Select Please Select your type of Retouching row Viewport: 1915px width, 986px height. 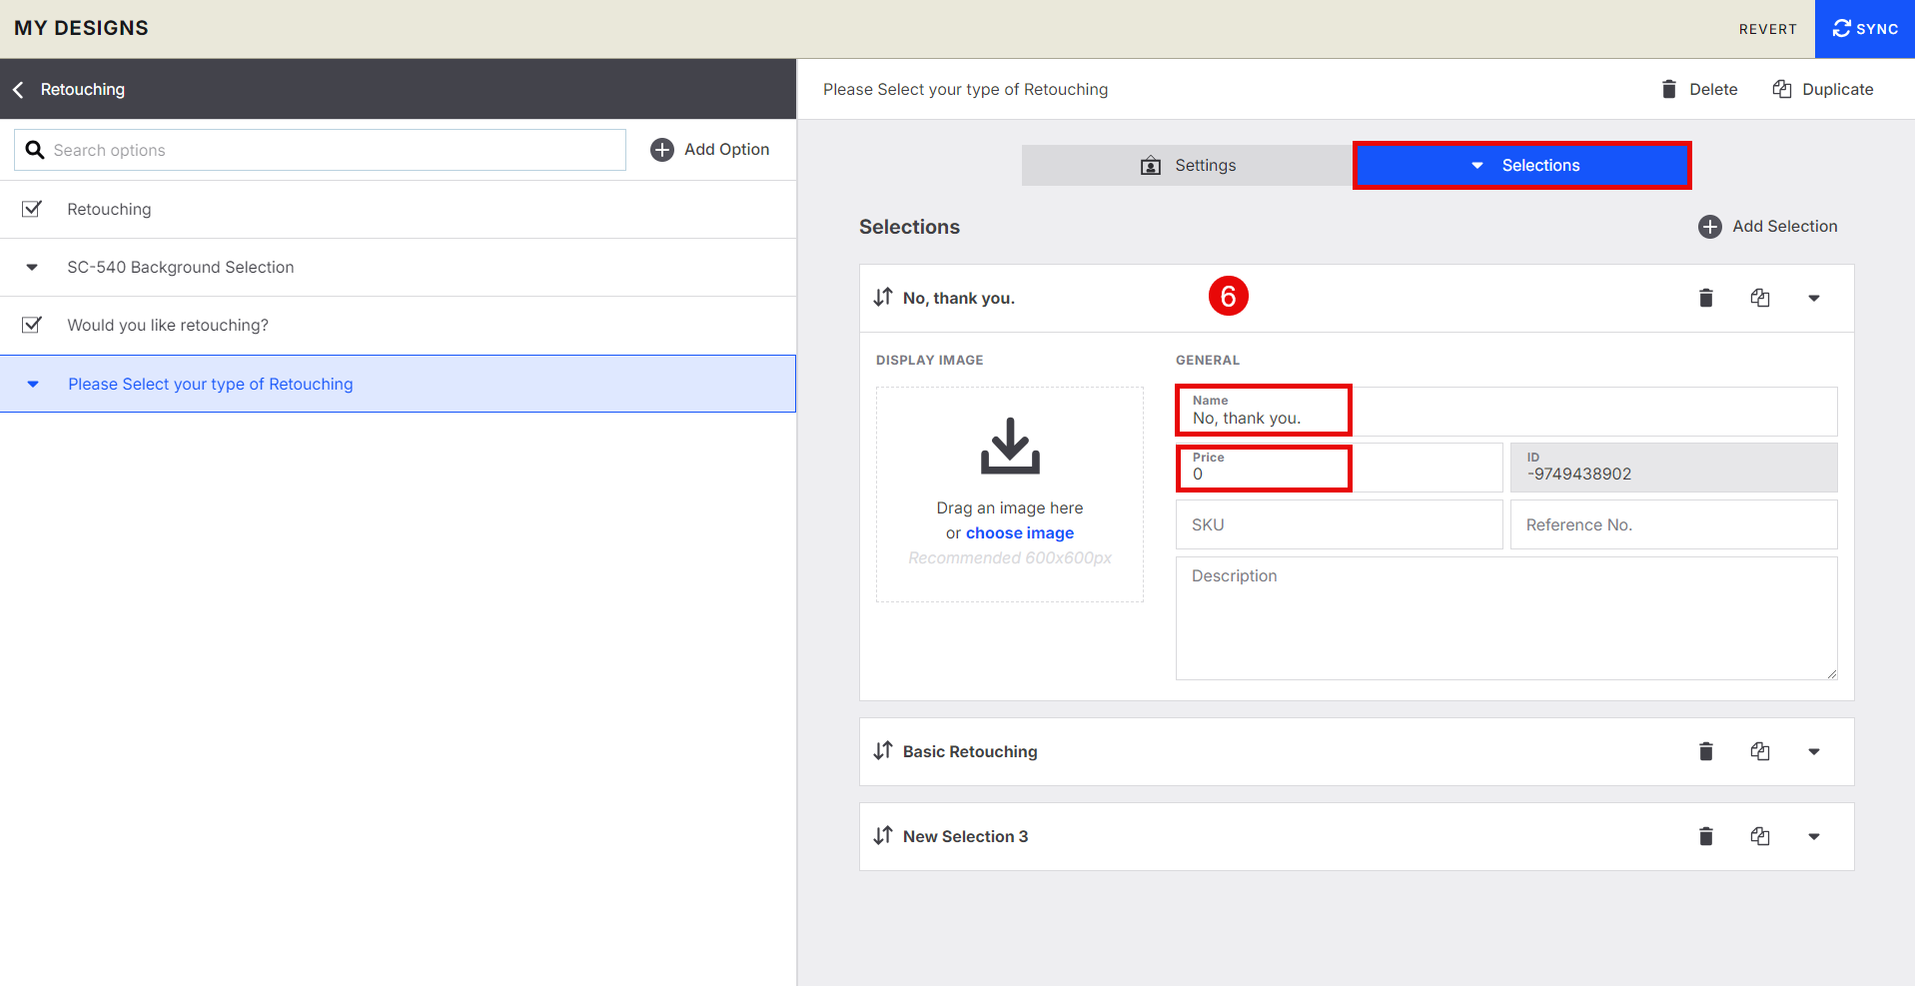coord(398,384)
